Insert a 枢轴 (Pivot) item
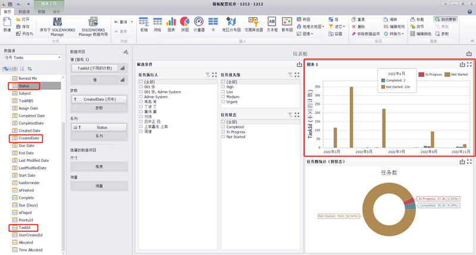 tap(143, 24)
